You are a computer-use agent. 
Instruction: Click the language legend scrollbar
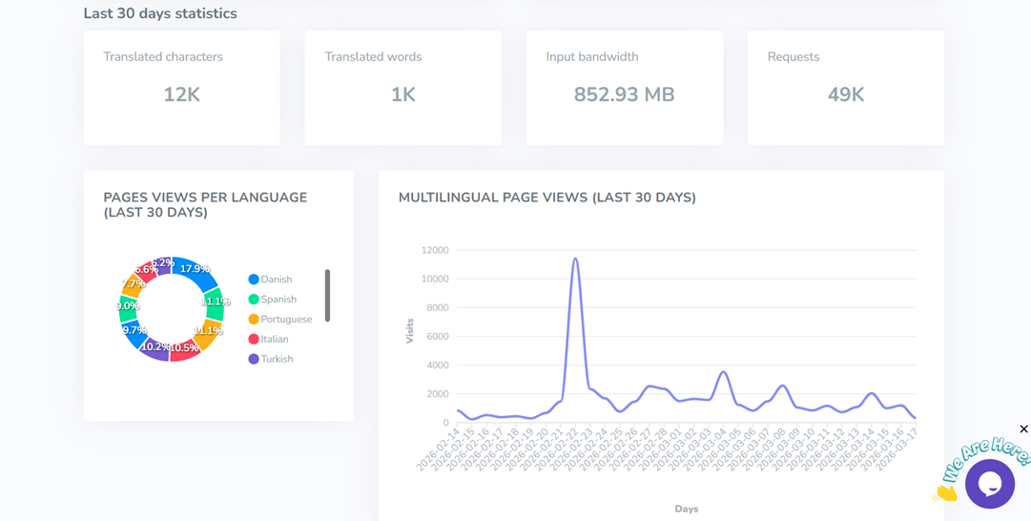[327, 296]
